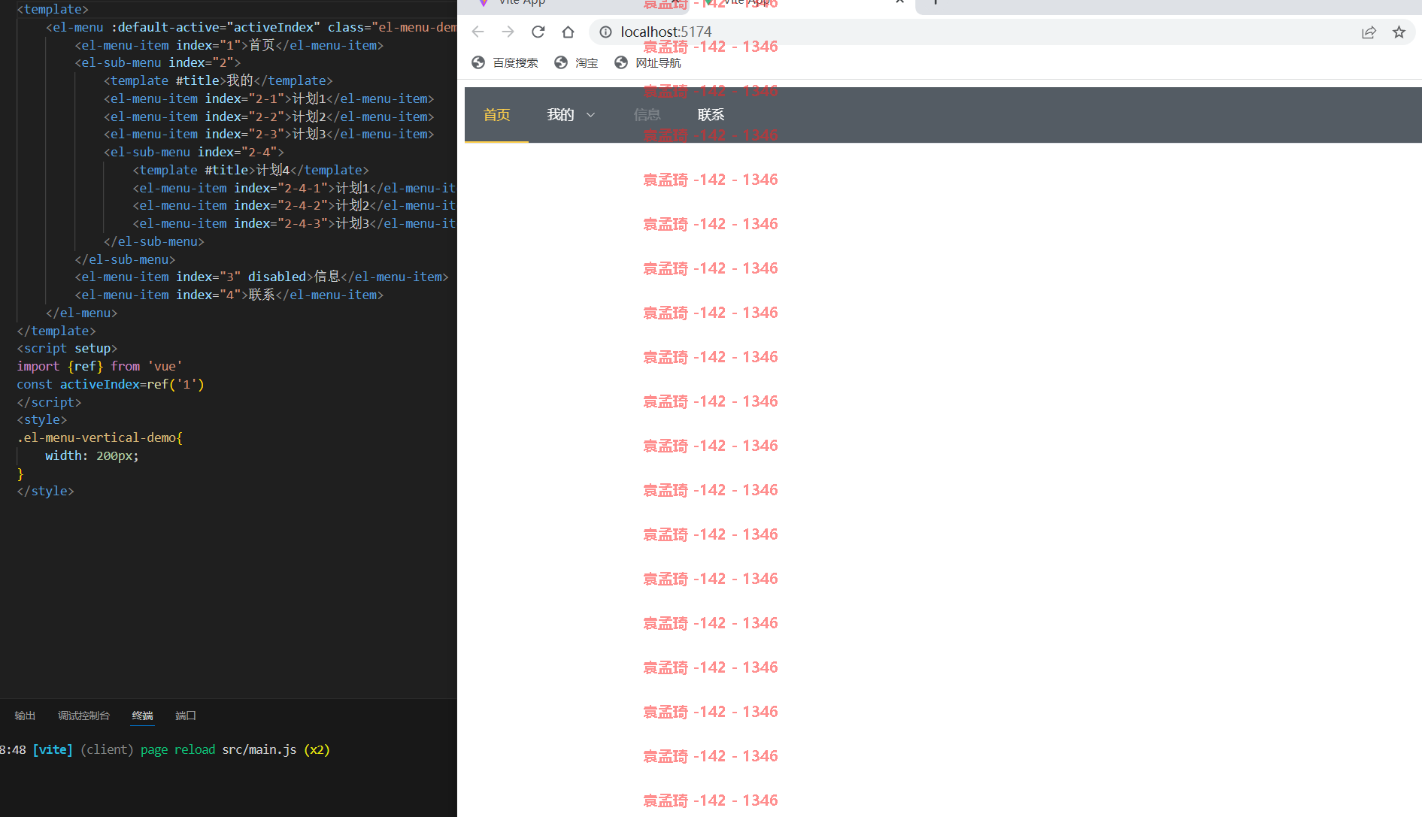1422x817 pixels.
Task: Switch to 端口 panel tab
Action: pyautogui.click(x=186, y=716)
